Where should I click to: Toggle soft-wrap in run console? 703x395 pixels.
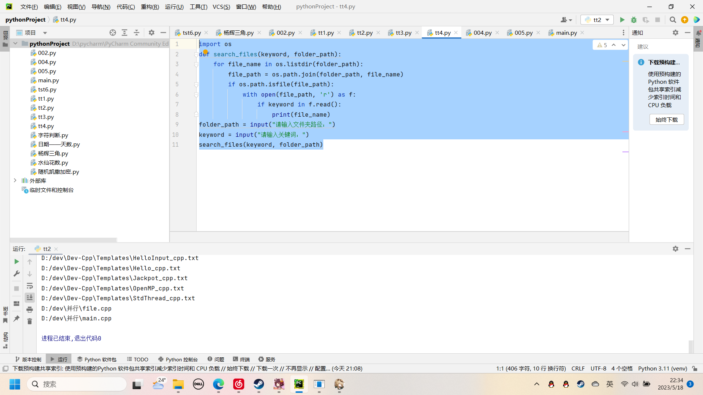[x=30, y=286]
